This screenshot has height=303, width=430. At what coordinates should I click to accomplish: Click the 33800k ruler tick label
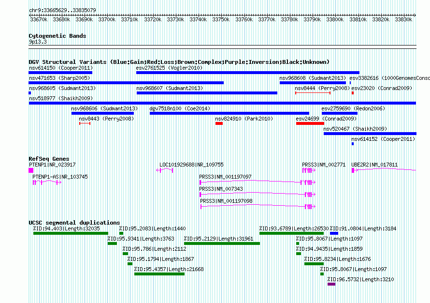coord(335,19)
